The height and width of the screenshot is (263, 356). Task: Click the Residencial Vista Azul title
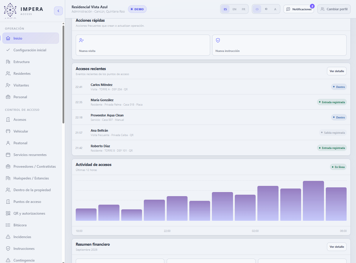[x=90, y=7]
